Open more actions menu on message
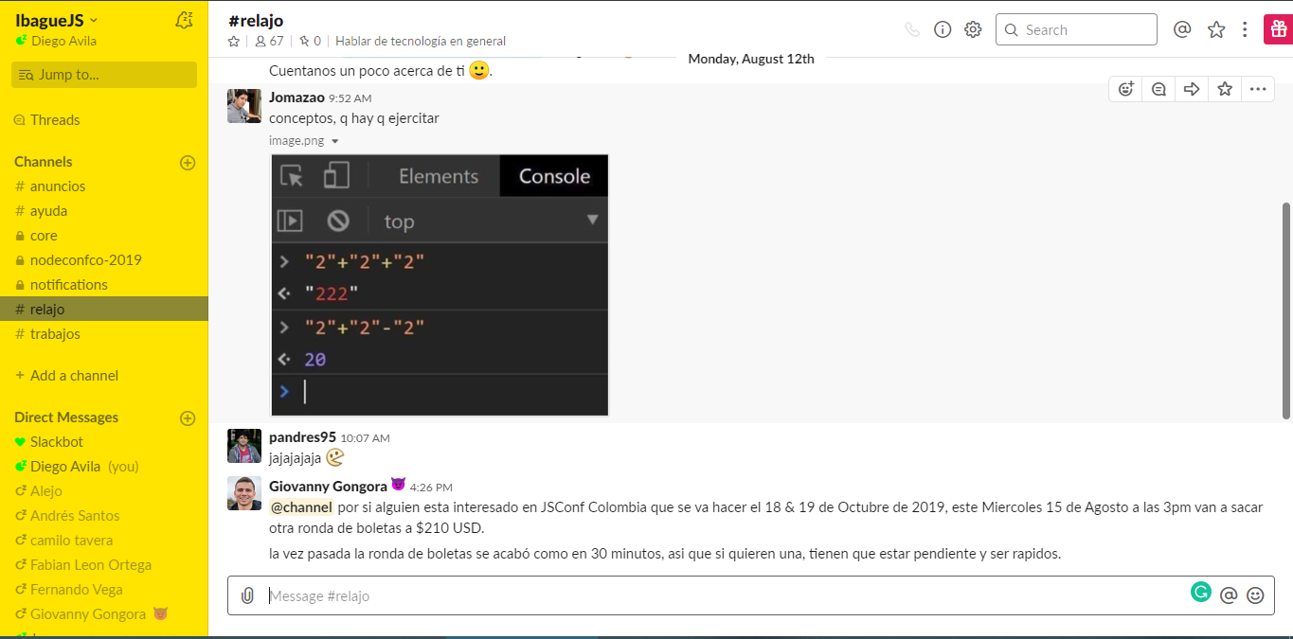 [1258, 89]
